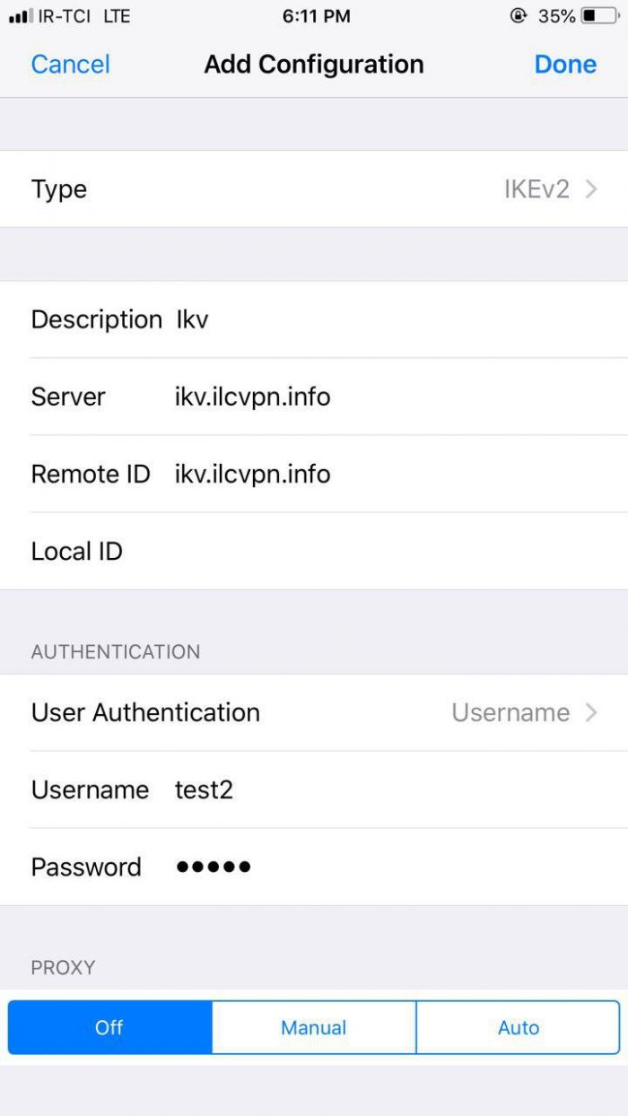
Task: Switch proxy setting to Auto
Action: pyautogui.click(x=519, y=1028)
